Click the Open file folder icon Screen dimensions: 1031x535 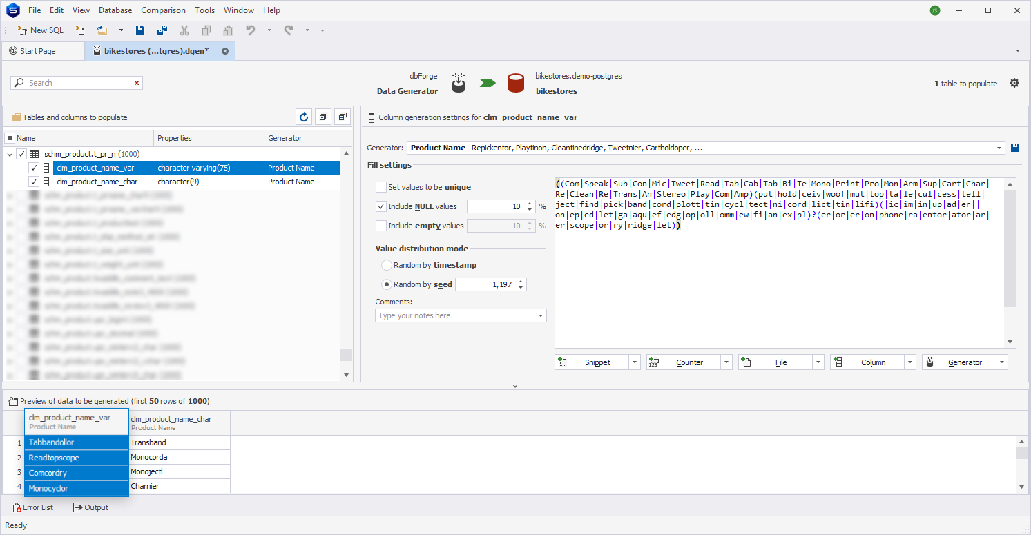(x=102, y=30)
